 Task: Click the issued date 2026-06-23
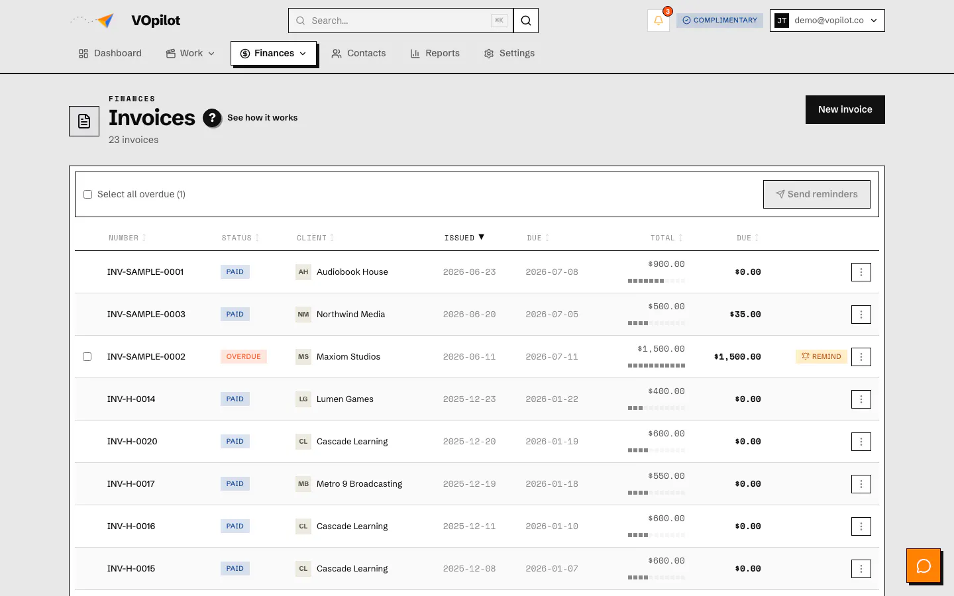tap(470, 272)
